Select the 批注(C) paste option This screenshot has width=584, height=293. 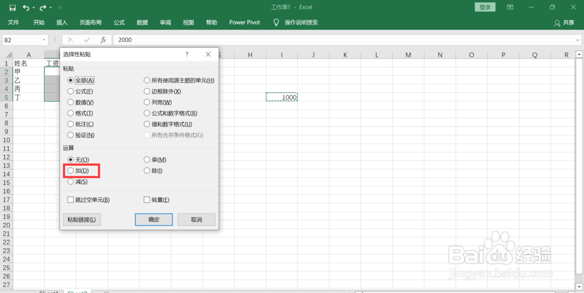81,124
